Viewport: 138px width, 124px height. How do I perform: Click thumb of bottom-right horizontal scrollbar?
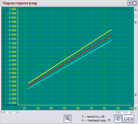coord(125,112)
